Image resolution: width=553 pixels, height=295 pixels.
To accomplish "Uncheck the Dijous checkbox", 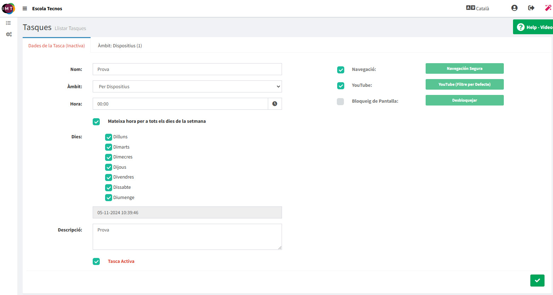I will pos(109,168).
